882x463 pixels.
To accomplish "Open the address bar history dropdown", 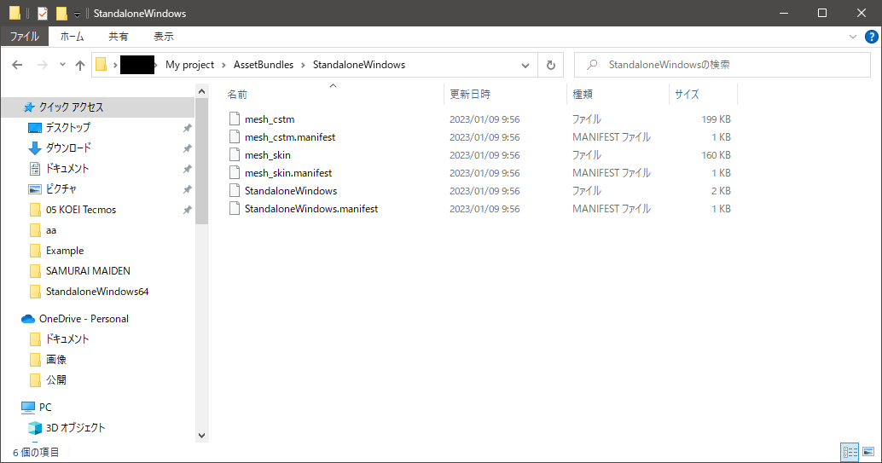I will pyautogui.click(x=525, y=66).
